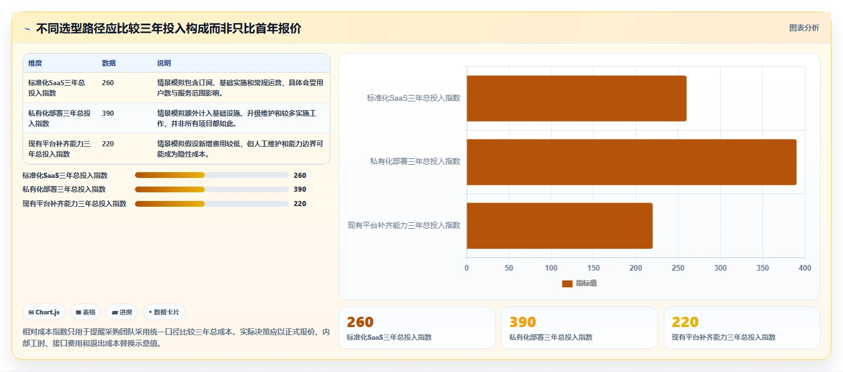Screen dimensions: 843x372
Task: Click the 标准化SaaS progress bar
Action: pyautogui.click(x=212, y=175)
